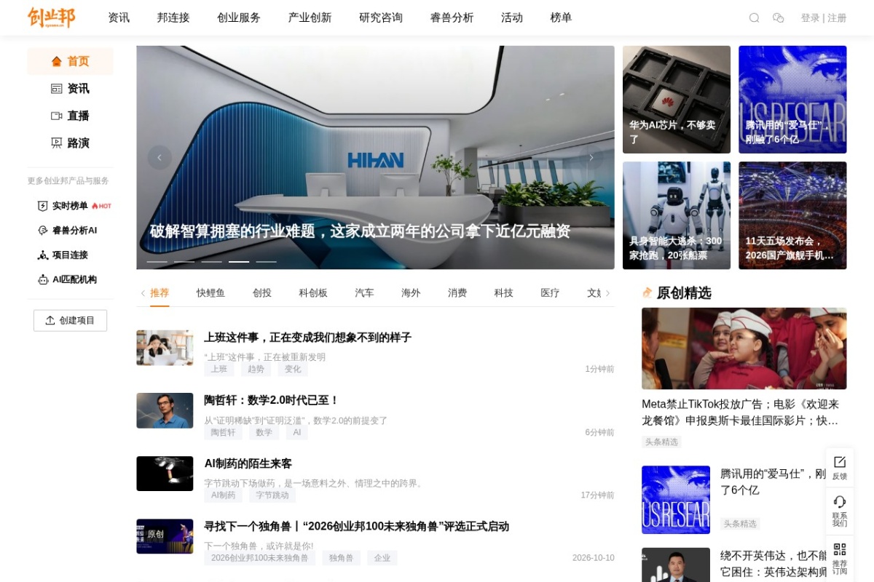Open the 华为AI芯片 thumbnail card
The image size is (874, 582).
click(x=677, y=100)
